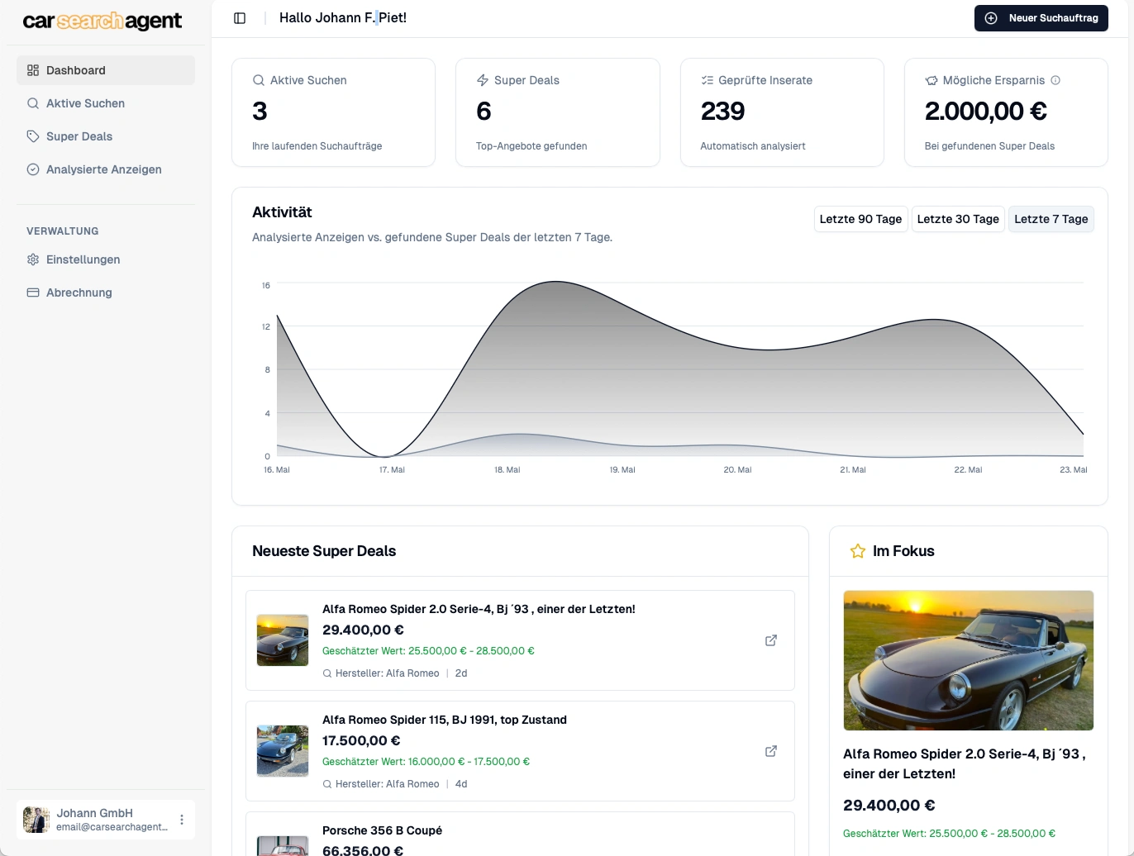Click the 20. Mai label on chart axis

737,469
